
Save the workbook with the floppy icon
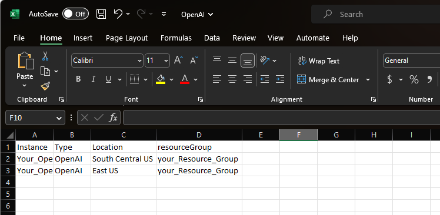(101, 14)
